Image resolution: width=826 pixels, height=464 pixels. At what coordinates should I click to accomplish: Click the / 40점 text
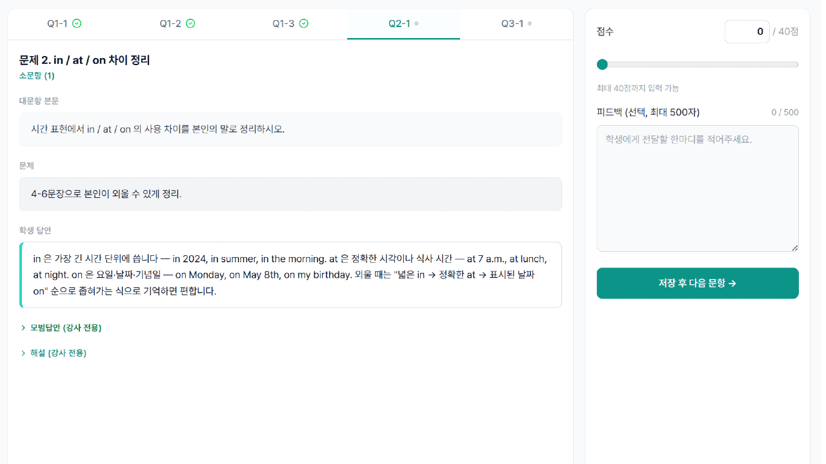click(x=785, y=32)
